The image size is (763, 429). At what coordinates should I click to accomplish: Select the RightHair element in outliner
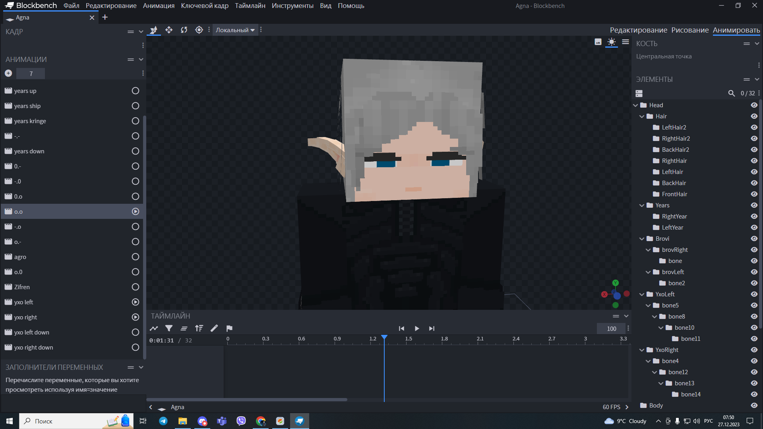point(674,161)
